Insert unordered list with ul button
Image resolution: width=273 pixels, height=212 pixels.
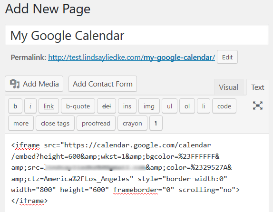pyautogui.click(x=170, y=106)
